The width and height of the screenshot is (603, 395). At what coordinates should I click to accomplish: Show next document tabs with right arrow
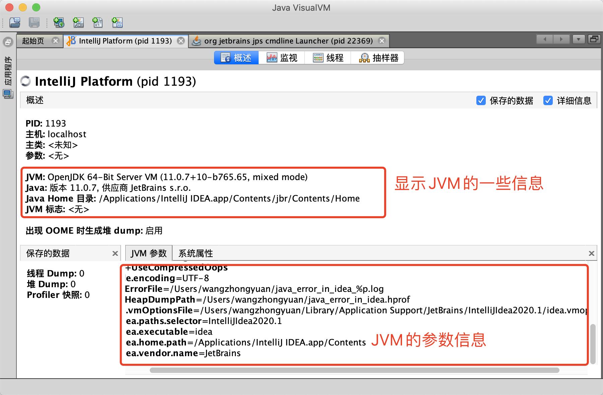coord(561,39)
